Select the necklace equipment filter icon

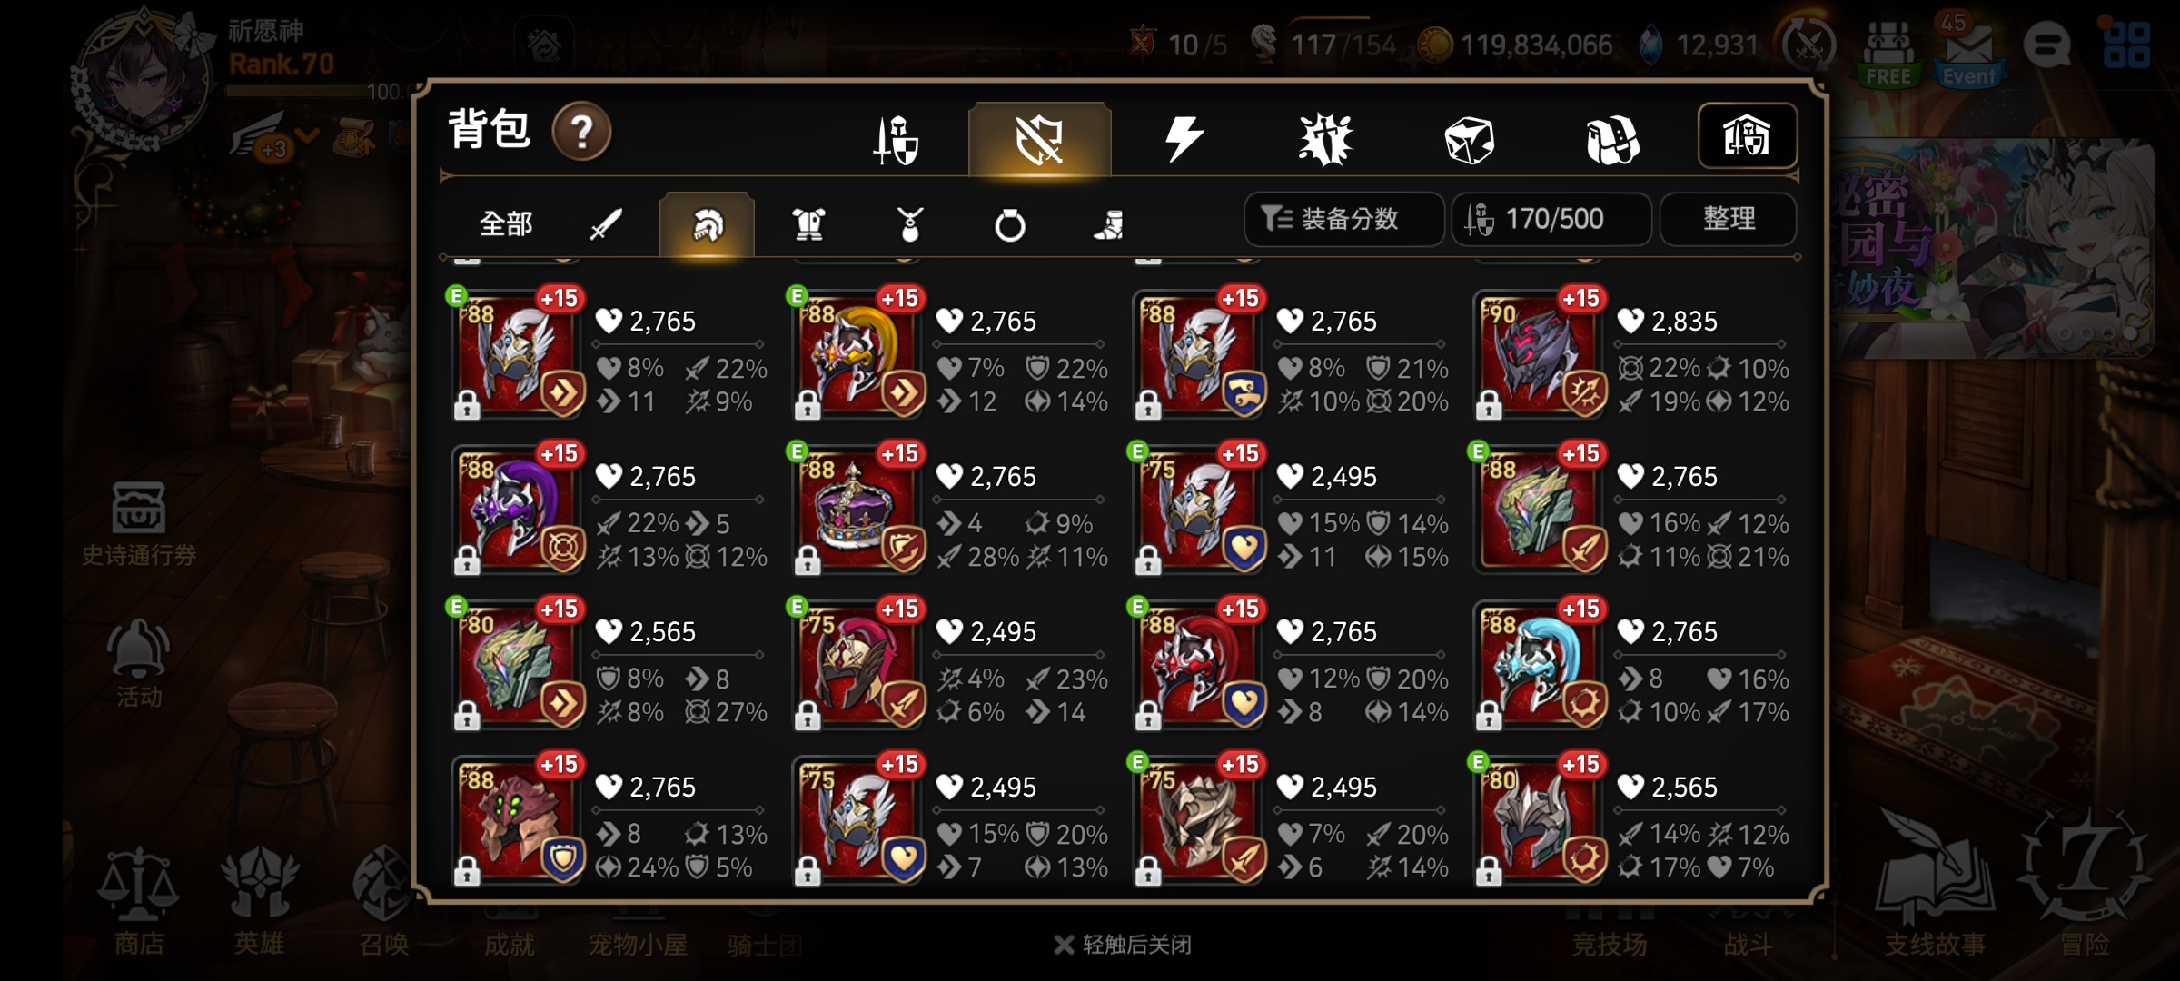[x=909, y=223]
